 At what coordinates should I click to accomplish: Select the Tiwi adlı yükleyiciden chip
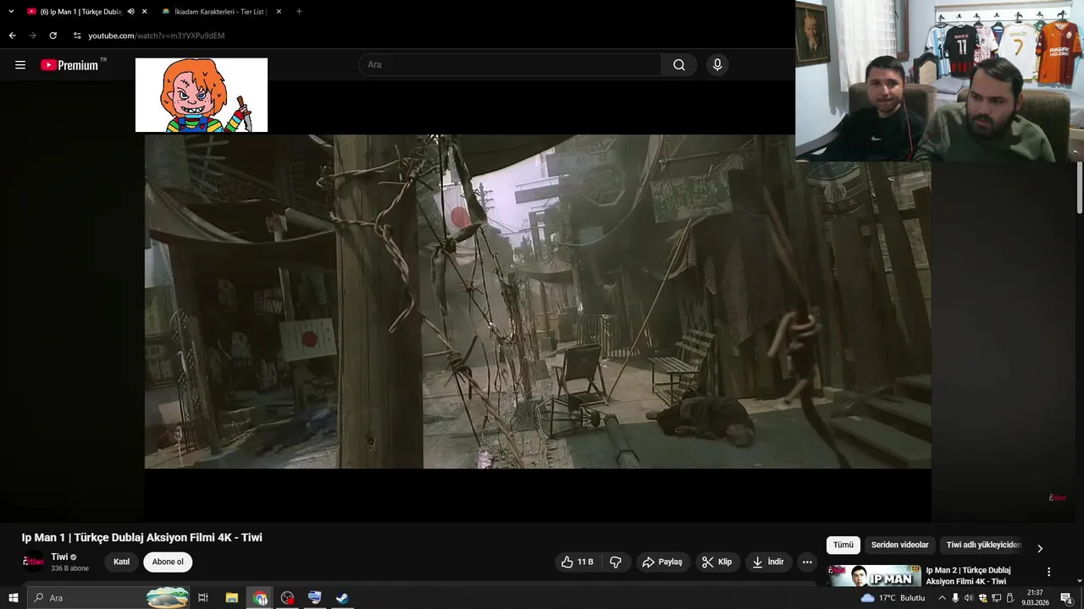pyautogui.click(x=983, y=546)
